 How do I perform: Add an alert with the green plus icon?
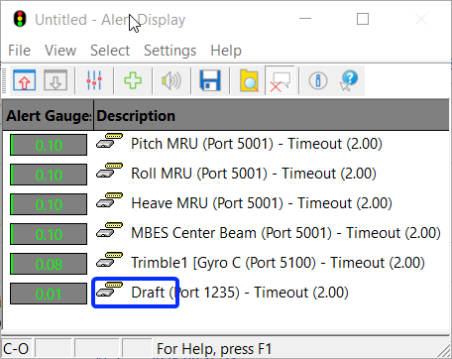(x=133, y=80)
